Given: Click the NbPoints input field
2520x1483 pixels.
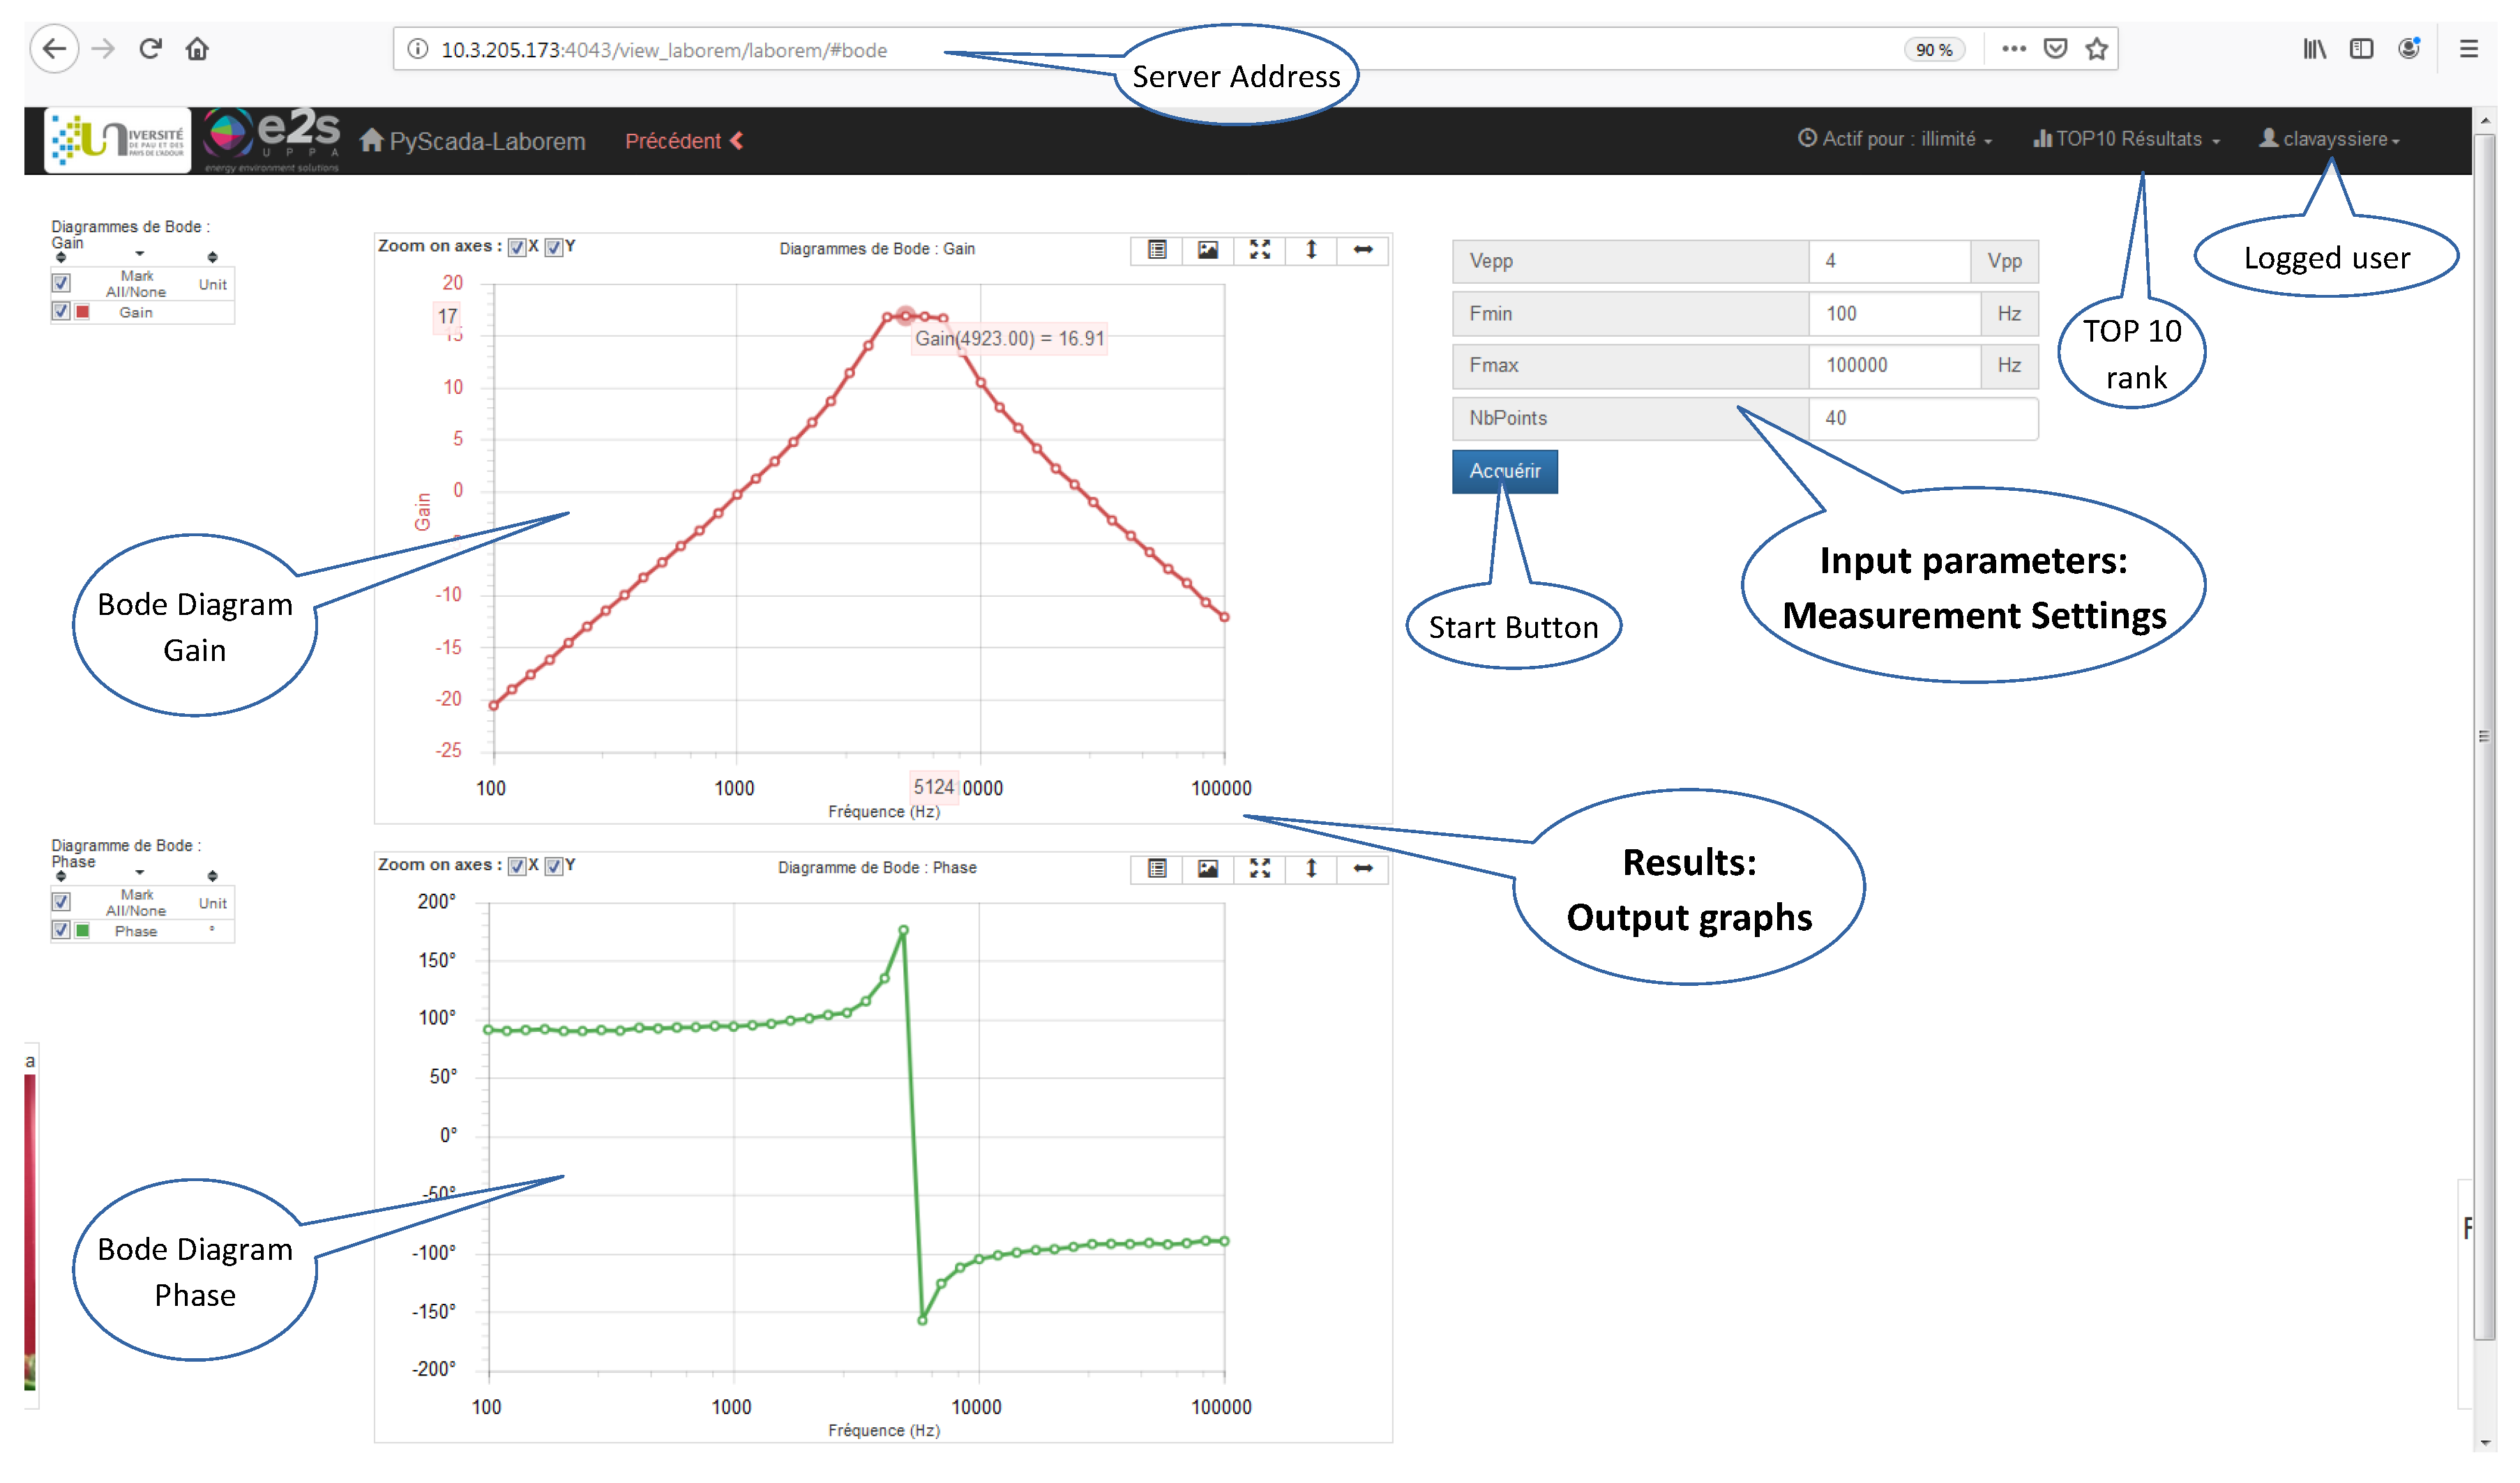Looking at the screenshot, I should pos(1921,419).
